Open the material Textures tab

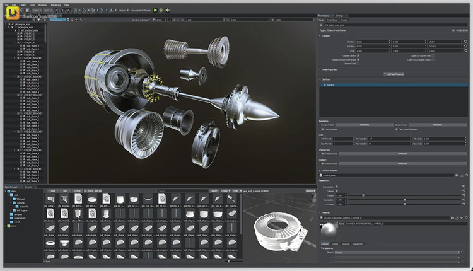tap(346, 244)
